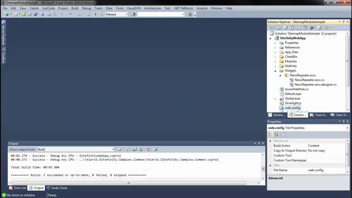Image resolution: width=352 pixels, height=198 pixels.
Task: Open the Server Explorer side tab
Action: click(3, 33)
